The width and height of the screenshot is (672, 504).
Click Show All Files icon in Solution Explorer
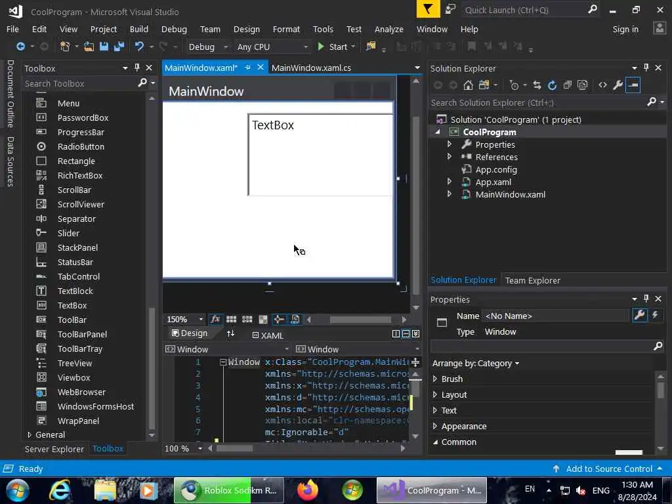tap(583, 85)
